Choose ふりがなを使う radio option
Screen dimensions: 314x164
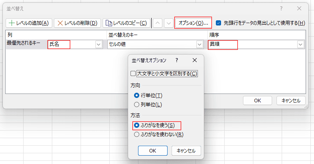click(137, 125)
